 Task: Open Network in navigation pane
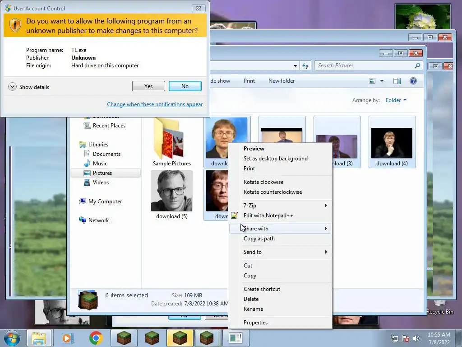point(98,220)
